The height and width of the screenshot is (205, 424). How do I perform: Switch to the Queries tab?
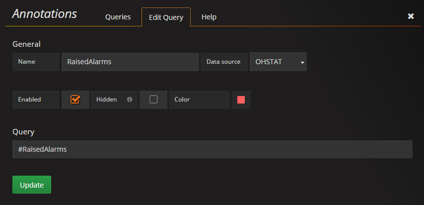pyautogui.click(x=118, y=17)
